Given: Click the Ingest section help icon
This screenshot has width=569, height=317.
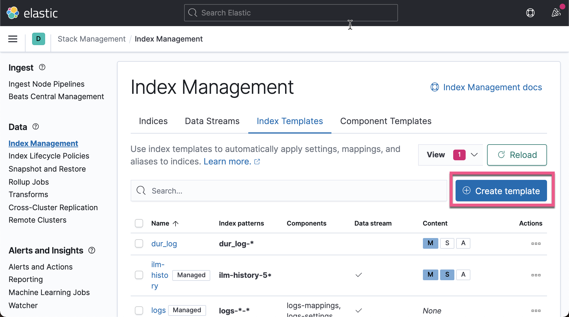Looking at the screenshot, I should 42,67.
